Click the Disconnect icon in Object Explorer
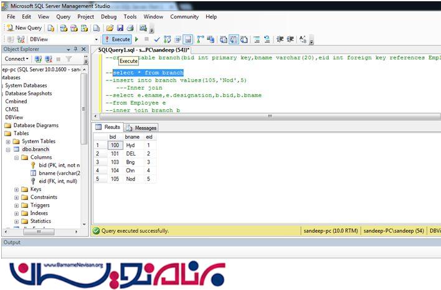Viewport: 441px width, 290px height. 48,59
